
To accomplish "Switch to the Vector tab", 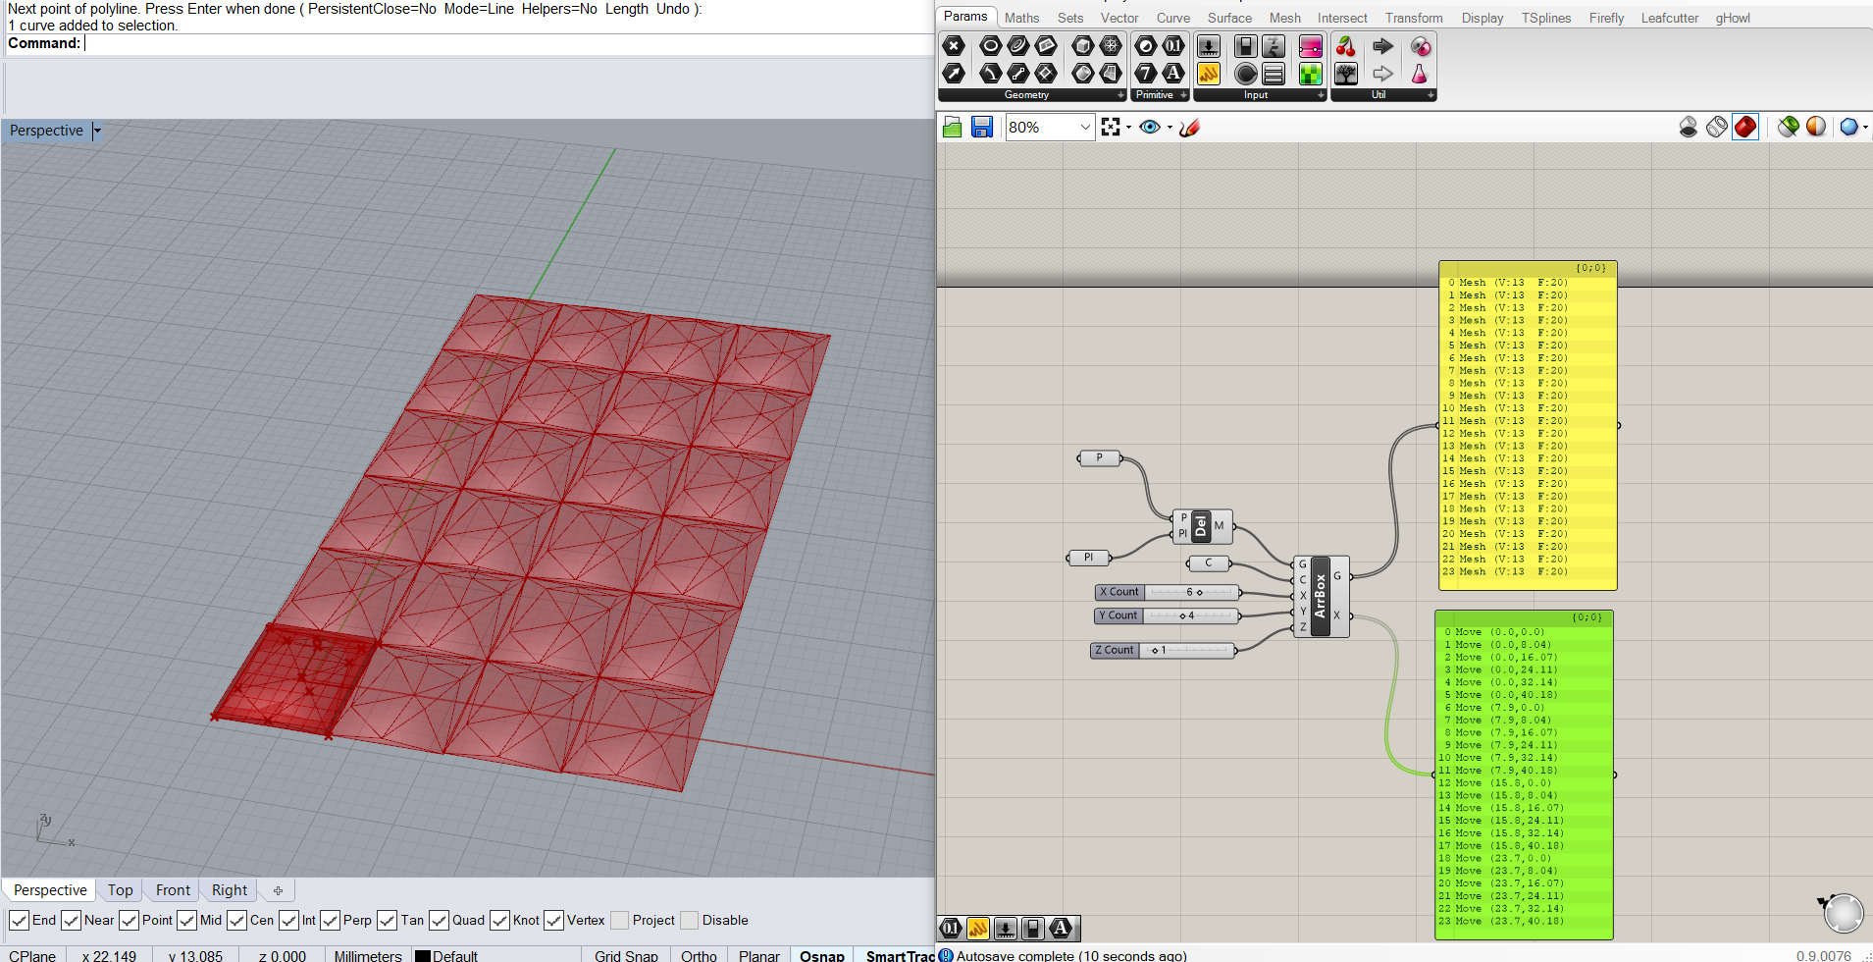I will [1119, 18].
